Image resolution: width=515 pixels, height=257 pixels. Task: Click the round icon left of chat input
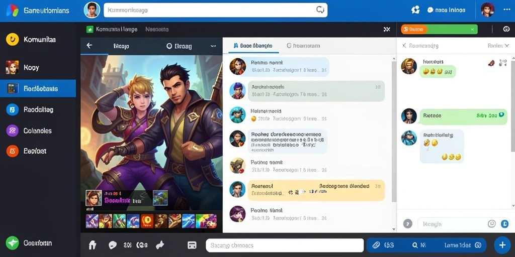click(x=407, y=224)
